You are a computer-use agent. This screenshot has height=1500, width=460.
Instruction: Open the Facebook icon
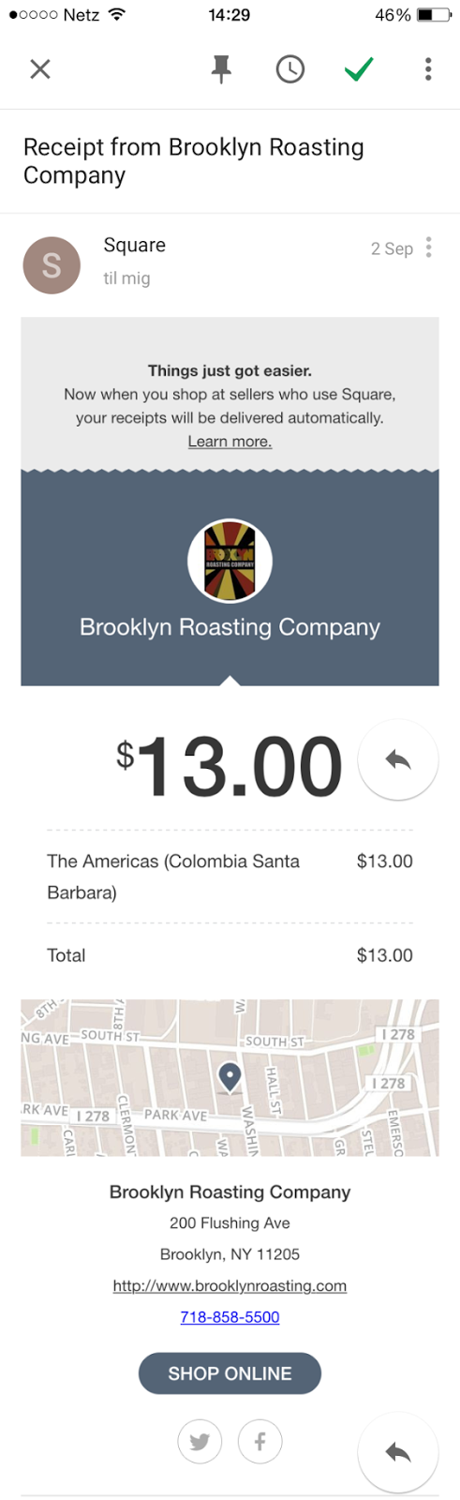(260, 1441)
